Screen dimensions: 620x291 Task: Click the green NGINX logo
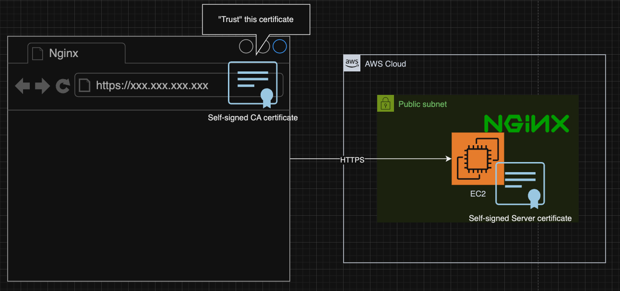(526, 124)
